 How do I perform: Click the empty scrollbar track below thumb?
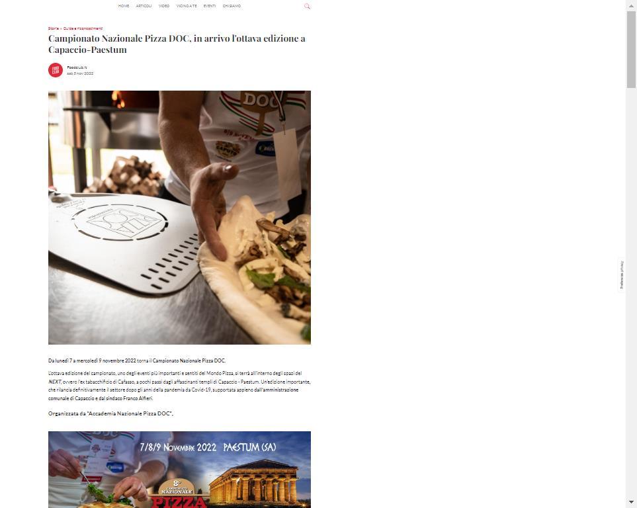coord(631,292)
